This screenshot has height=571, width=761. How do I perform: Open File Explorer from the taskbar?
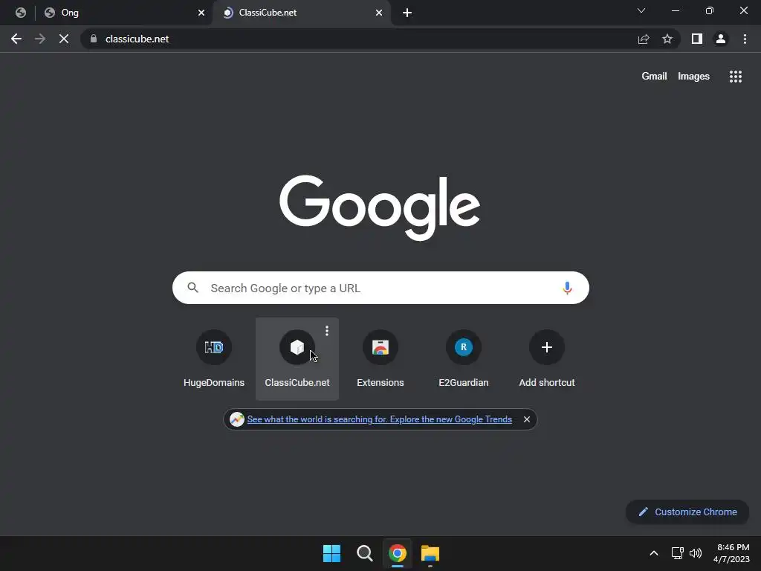coord(430,553)
